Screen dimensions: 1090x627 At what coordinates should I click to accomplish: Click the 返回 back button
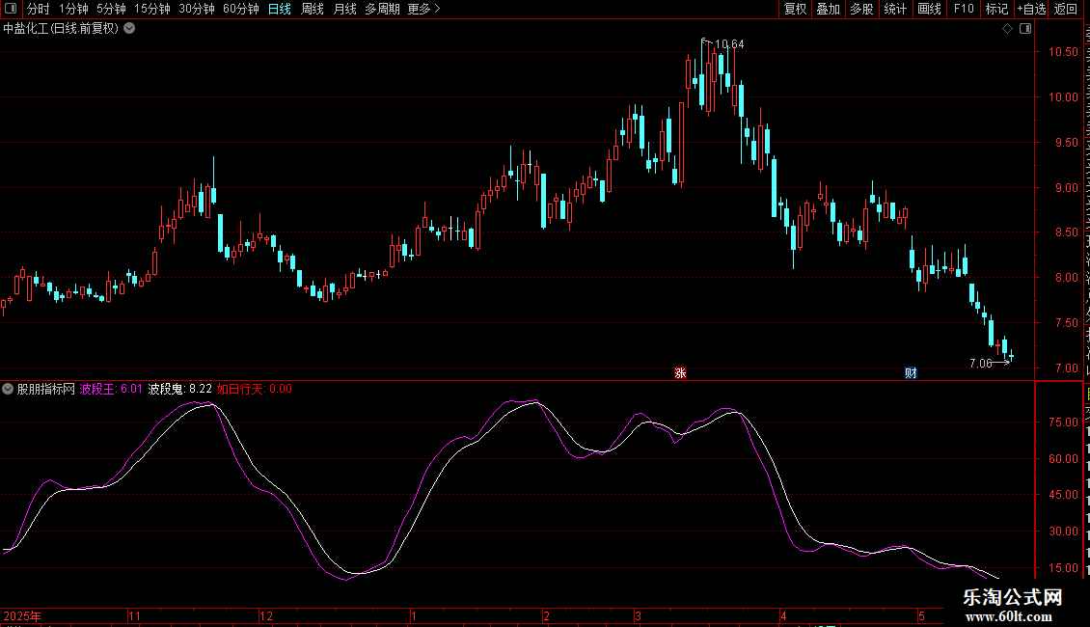[1065, 9]
